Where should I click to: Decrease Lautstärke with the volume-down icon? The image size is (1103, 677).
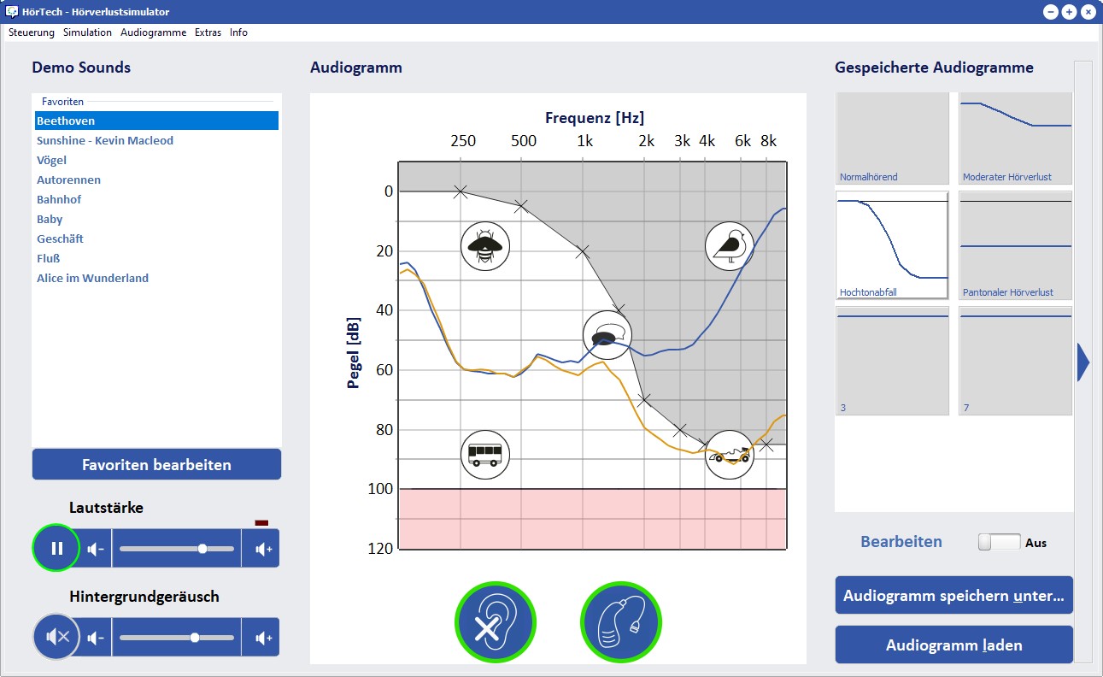pyautogui.click(x=97, y=549)
